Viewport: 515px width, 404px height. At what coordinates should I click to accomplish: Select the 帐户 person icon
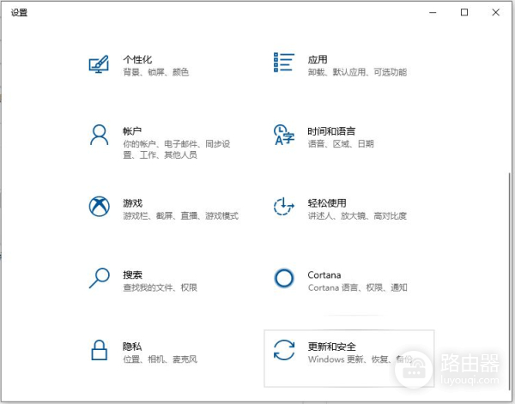[100, 135]
